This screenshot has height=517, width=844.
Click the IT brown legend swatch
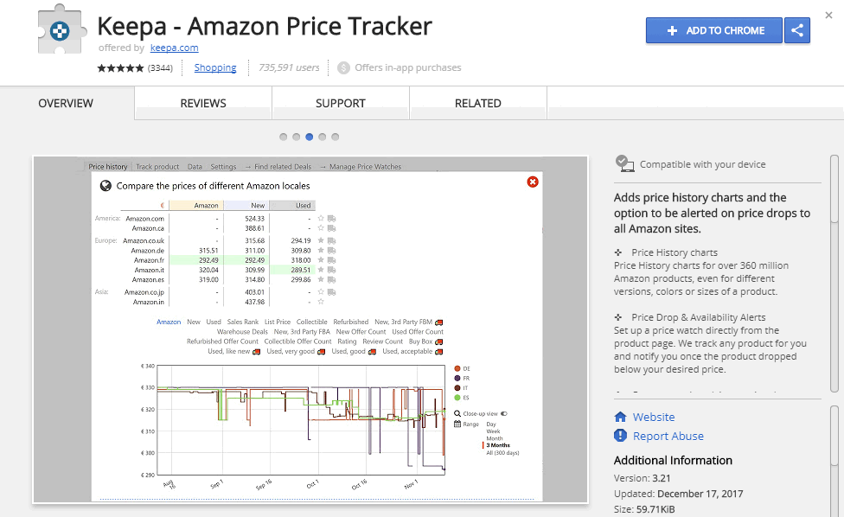pos(457,388)
